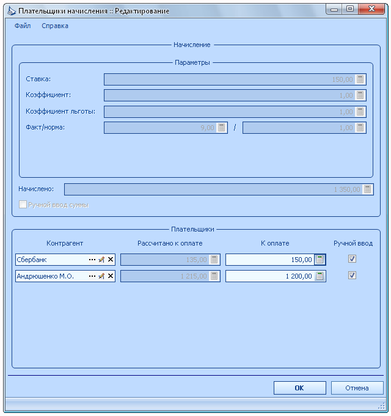Click calculator icon in Начислено field
Viewport: 391px width, 416px height.
(367, 189)
